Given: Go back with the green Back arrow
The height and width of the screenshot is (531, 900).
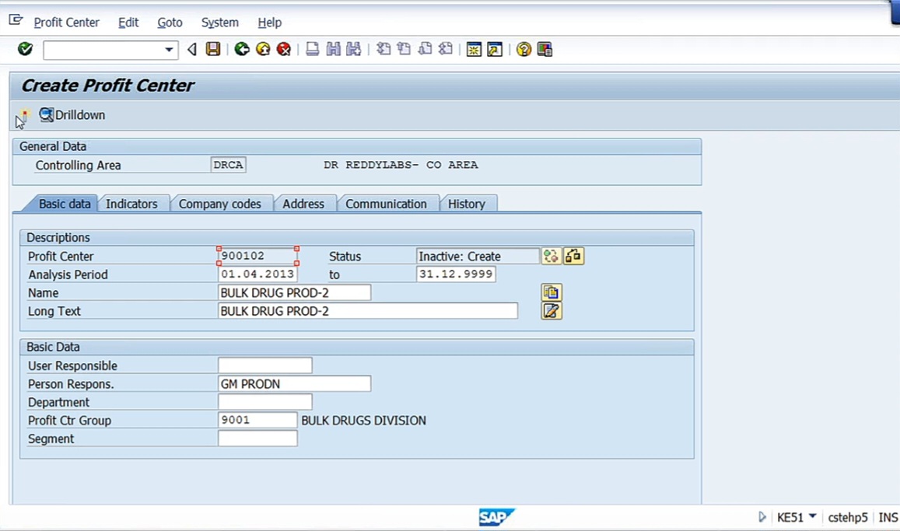Looking at the screenshot, I should click(x=242, y=49).
